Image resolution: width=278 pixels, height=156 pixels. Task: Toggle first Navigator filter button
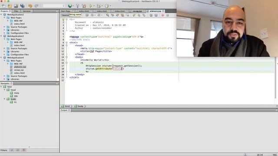tap(12, 150)
